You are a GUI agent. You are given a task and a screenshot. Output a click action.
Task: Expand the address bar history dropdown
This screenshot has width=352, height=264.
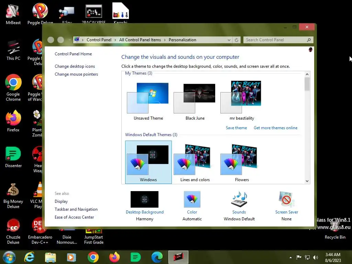[229, 40]
